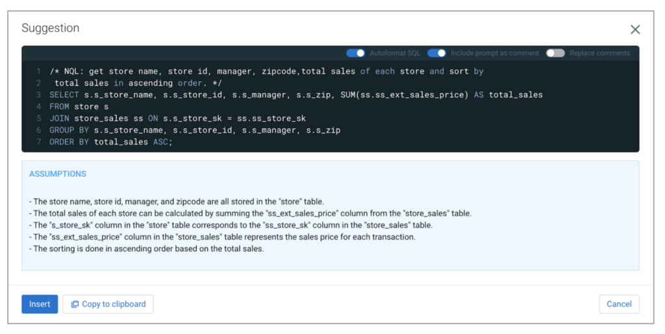This screenshot has width=665, height=334.
Task: Click the ORDER BY total_sales ASC line
Action: click(111, 142)
